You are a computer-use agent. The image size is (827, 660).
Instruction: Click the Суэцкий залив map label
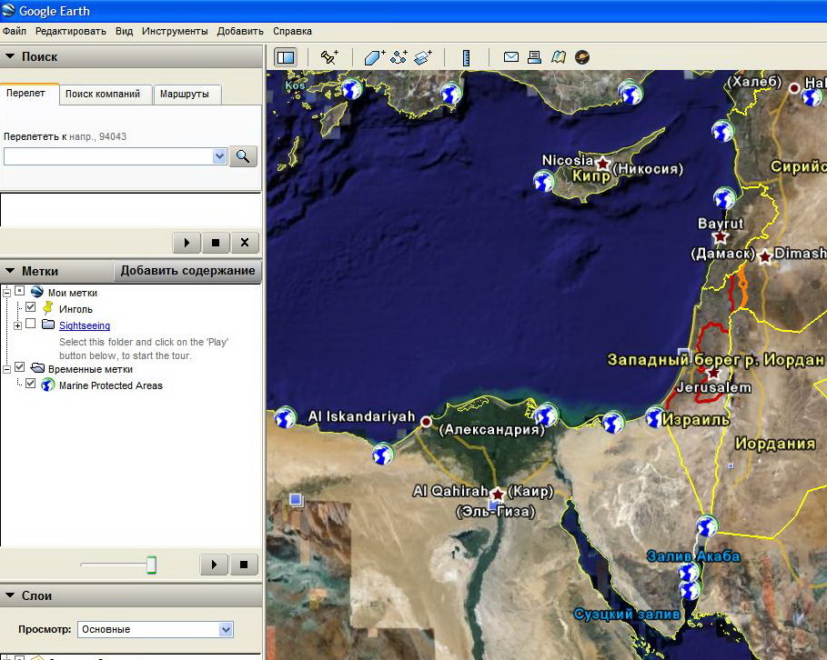click(627, 615)
